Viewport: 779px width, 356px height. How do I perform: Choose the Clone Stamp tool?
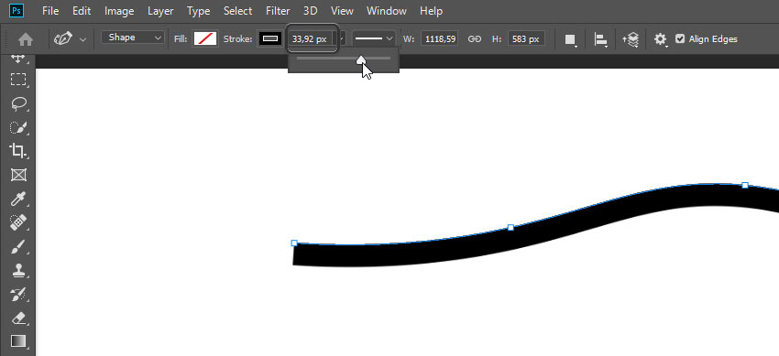pos(18,271)
